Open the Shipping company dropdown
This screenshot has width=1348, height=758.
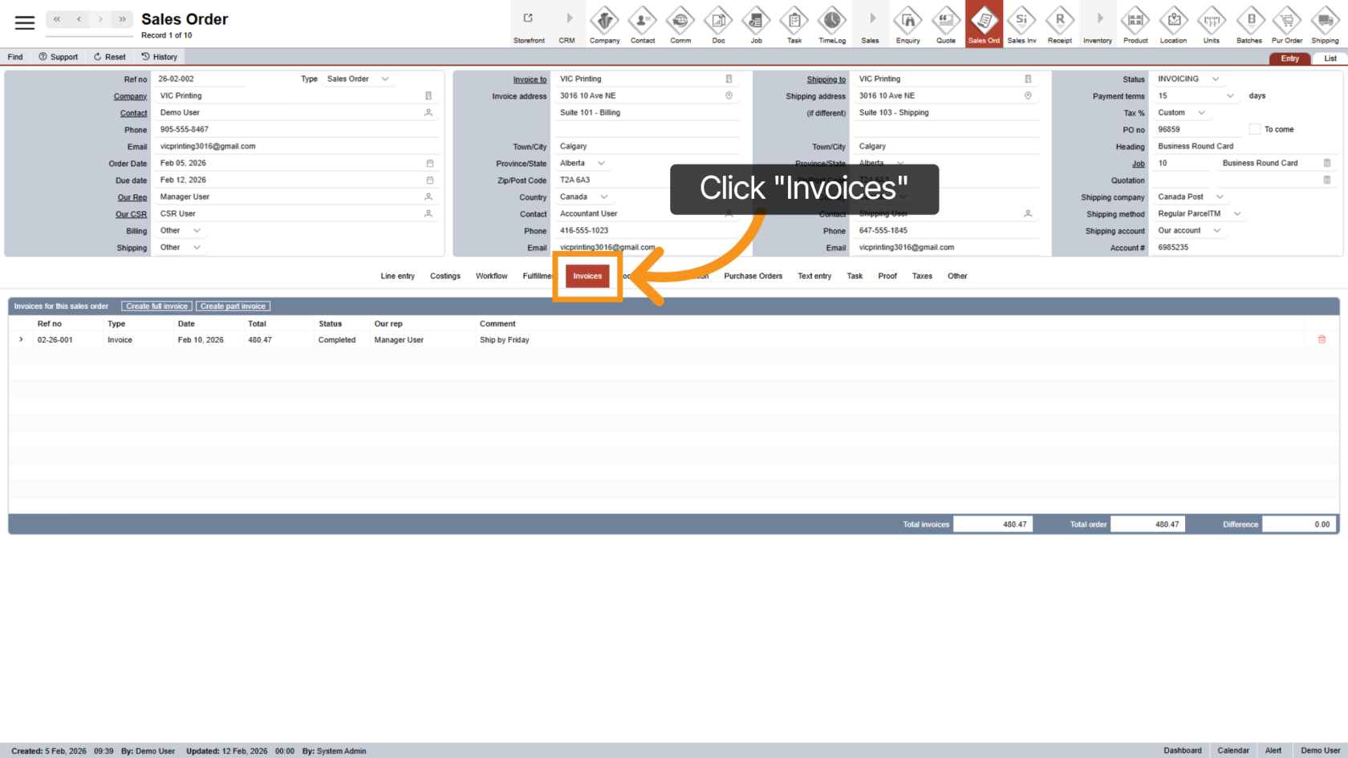pos(1220,197)
